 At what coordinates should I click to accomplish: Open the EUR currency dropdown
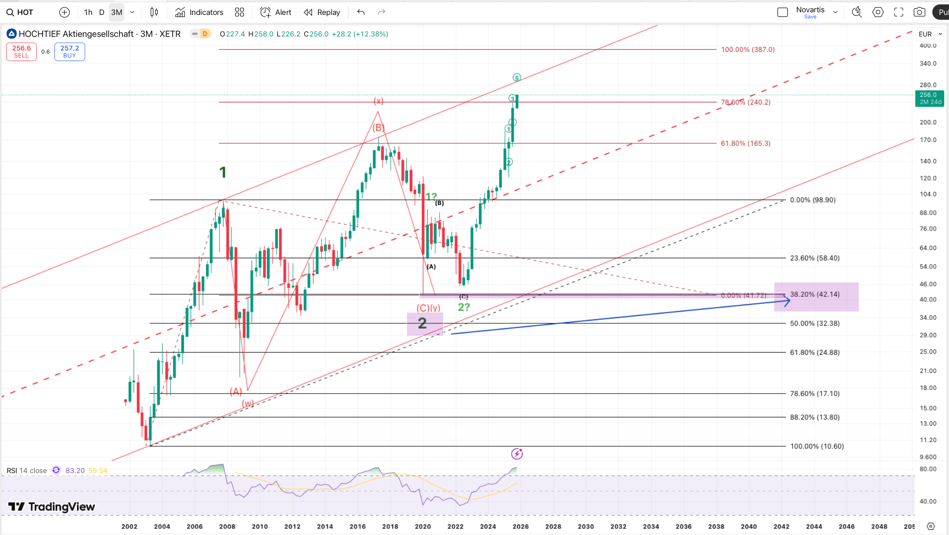(x=930, y=34)
